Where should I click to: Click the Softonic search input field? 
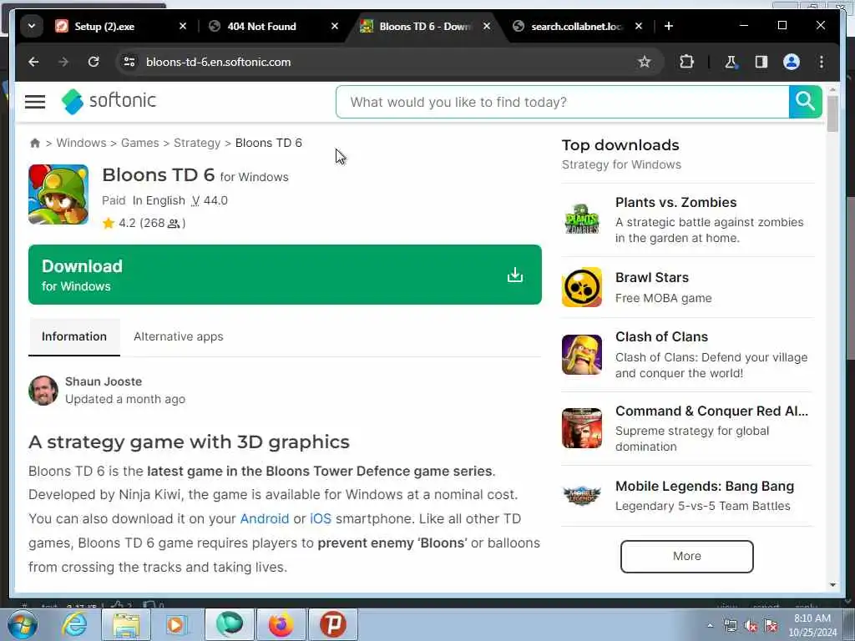pyautogui.click(x=562, y=102)
